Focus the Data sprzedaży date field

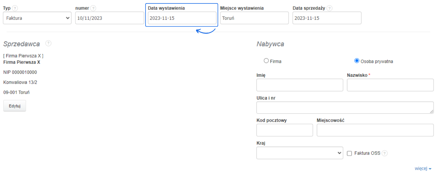327,18
